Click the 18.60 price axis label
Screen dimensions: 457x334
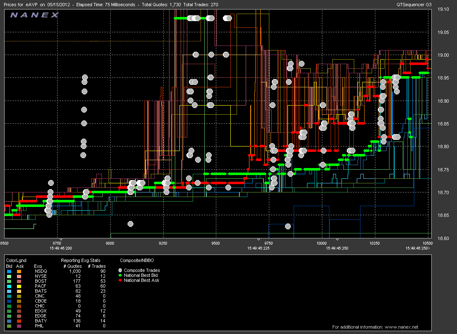[x=443, y=238]
